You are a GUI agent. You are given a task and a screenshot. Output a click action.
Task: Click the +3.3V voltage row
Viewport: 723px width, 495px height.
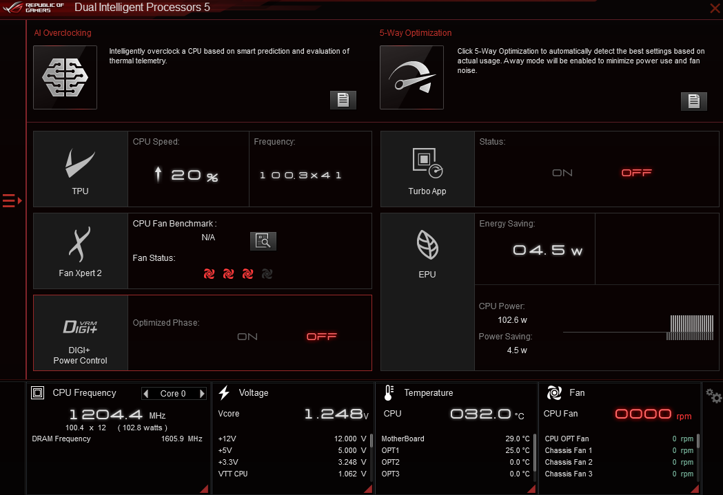coord(292,462)
